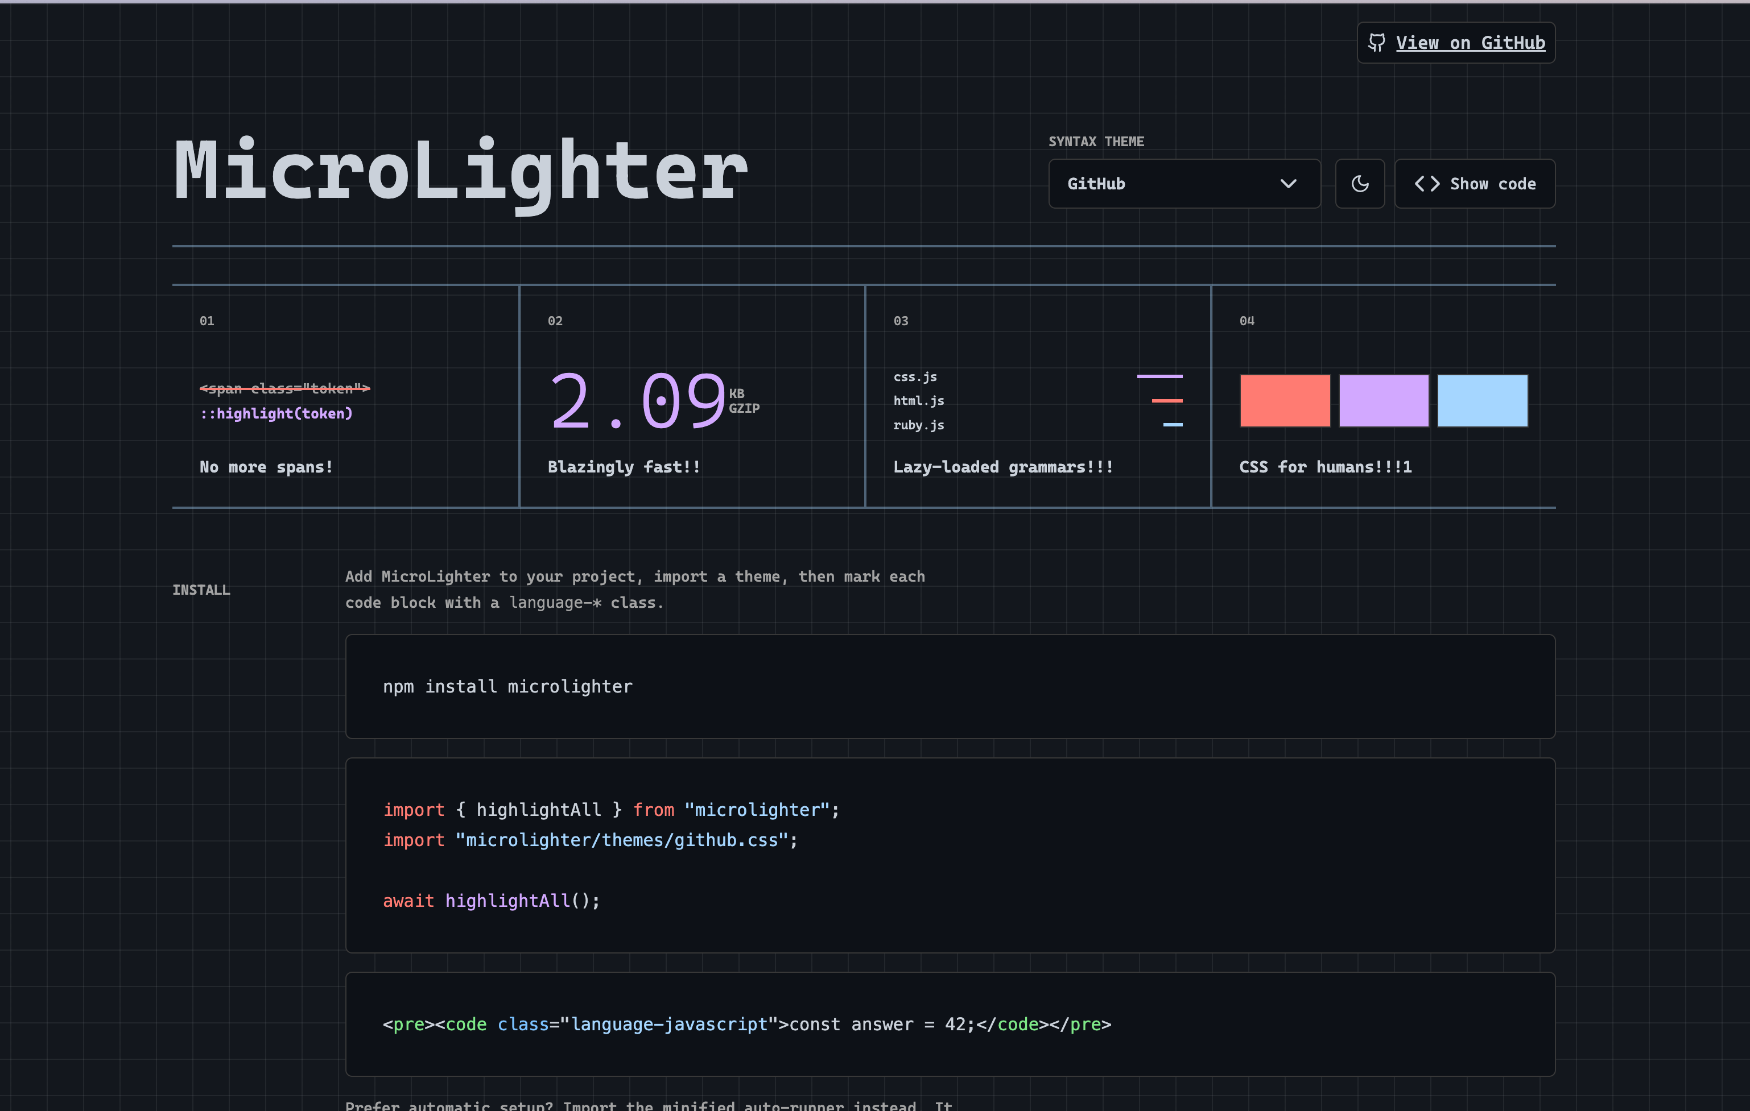The height and width of the screenshot is (1111, 1750).
Task: Click the 01 feature card number
Action: (x=207, y=321)
